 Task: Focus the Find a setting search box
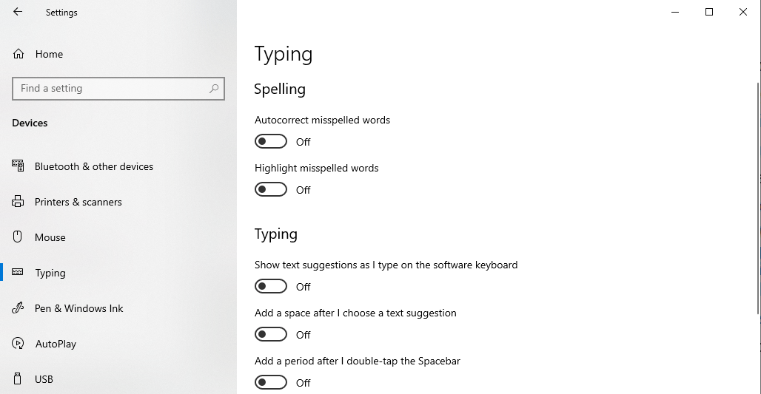click(118, 89)
